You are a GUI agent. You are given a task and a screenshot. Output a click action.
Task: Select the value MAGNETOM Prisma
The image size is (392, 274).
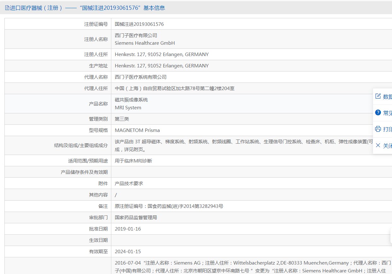tap(137, 130)
